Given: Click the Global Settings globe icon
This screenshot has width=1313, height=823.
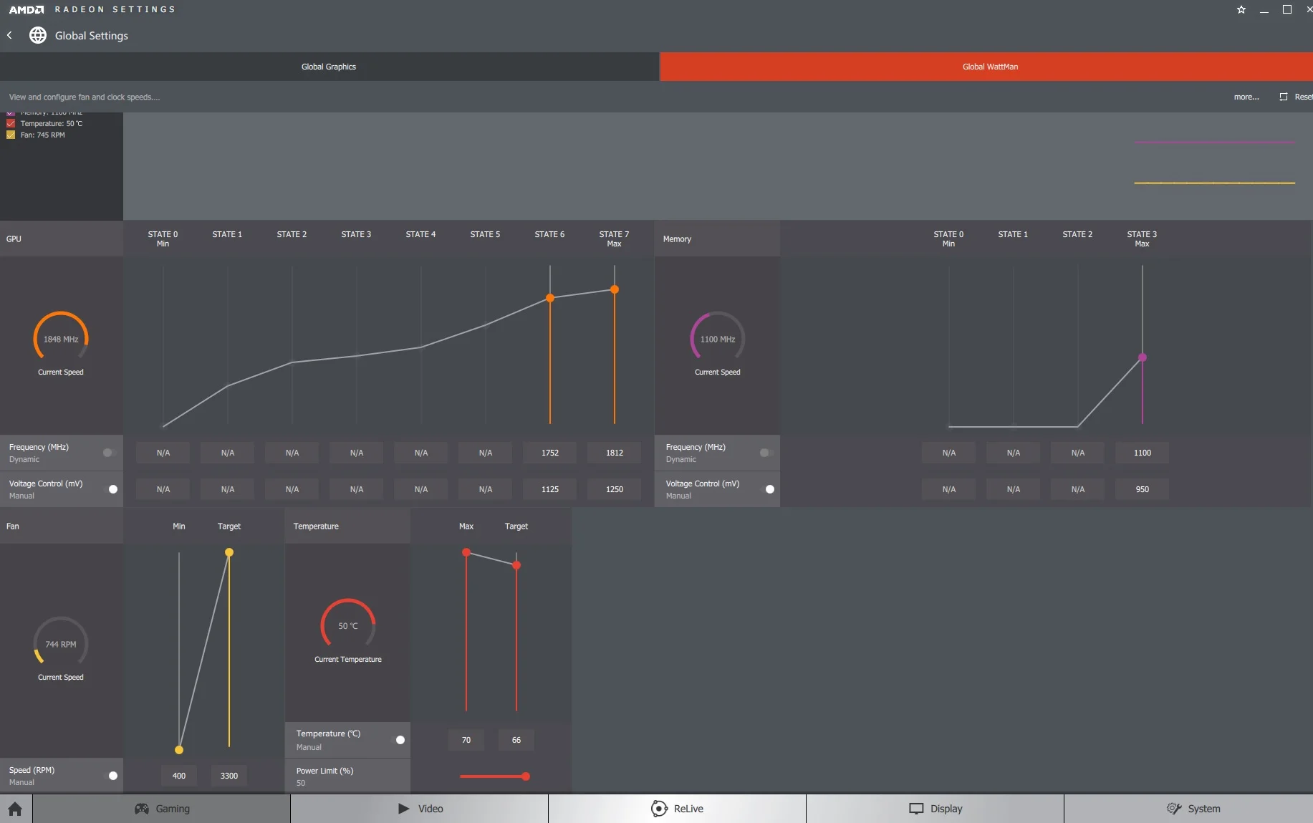Looking at the screenshot, I should tap(38, 35).
